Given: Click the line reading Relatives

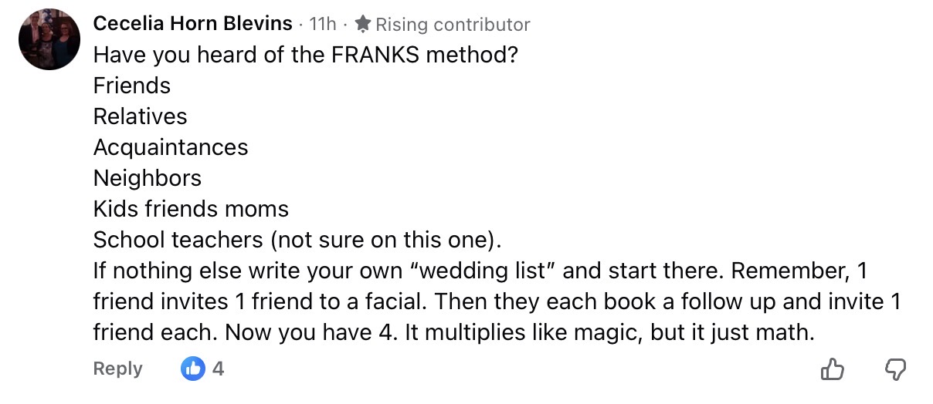Looking at the screenshot, I should [140, 116].
